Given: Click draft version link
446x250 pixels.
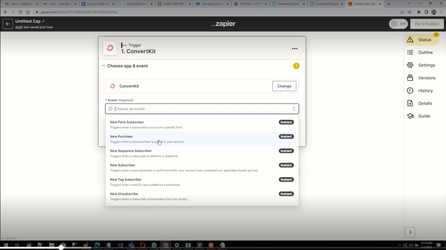Looking at the screenshot, I should pos(19,27).
